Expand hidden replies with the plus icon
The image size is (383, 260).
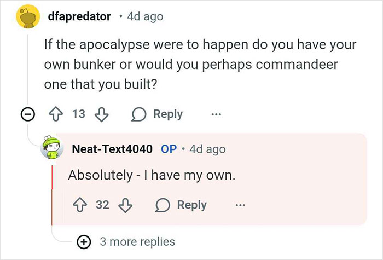(84, 241)
